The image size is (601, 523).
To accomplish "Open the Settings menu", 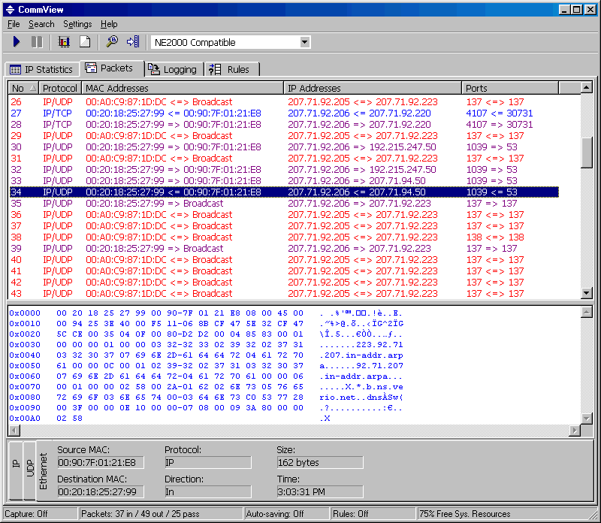I will [x=77, y=24].
